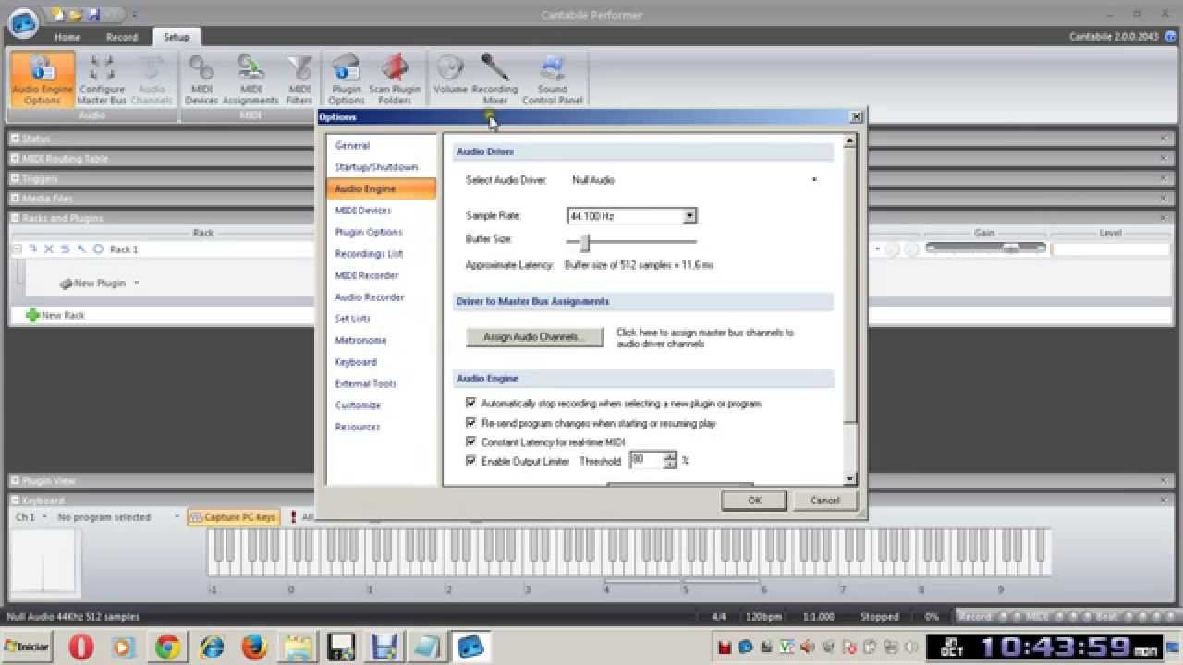Toggle Re-send program changes checkbox
1183x665 pixels.
[x=470, y=423]
